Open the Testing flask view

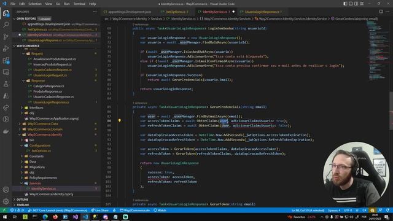pos(6,84)
